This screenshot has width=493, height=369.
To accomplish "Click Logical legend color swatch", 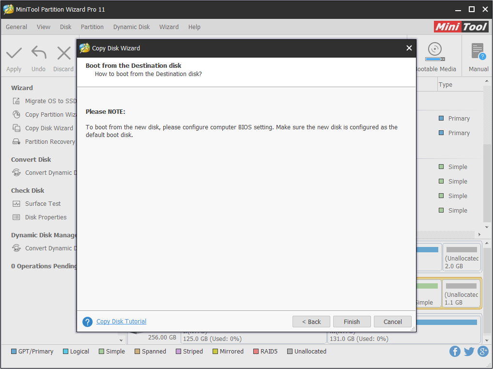I will (x=65, y=352).
